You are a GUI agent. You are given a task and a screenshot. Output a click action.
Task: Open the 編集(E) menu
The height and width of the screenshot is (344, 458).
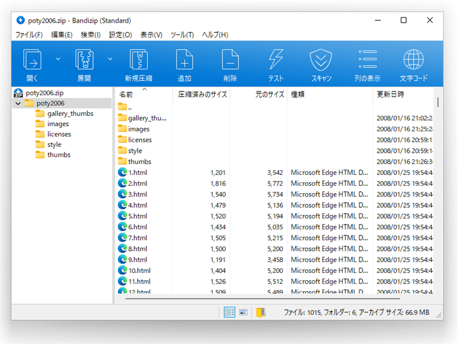pos(61,35)
